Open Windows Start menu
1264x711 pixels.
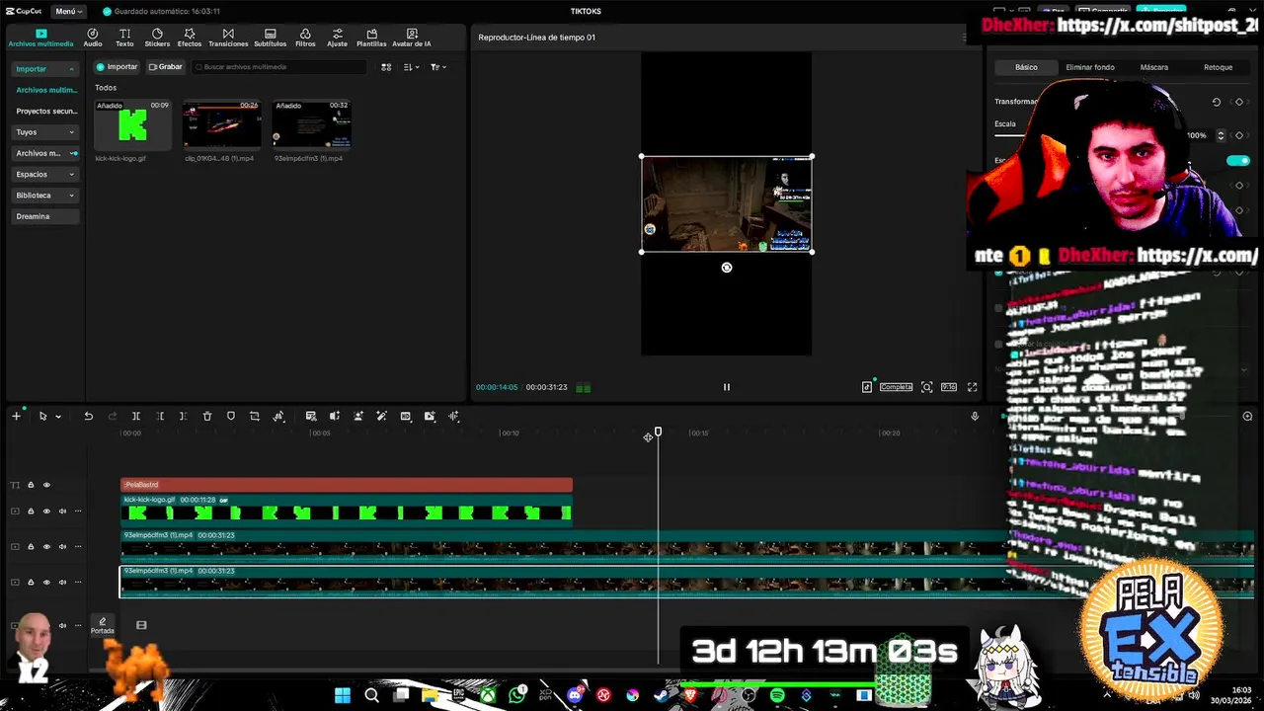click(342, 695)
